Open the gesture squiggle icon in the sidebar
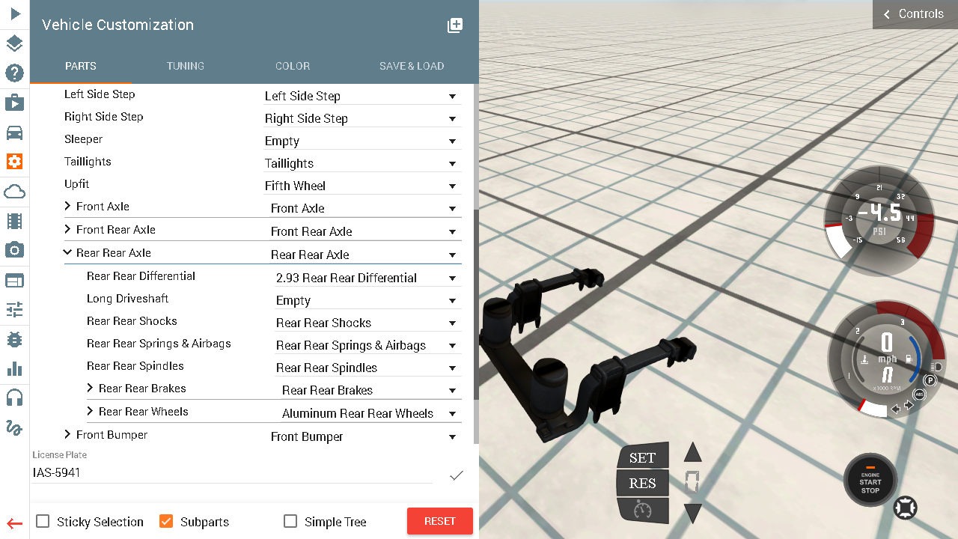Viewport: 958px width, 539px height. point(14,427)
